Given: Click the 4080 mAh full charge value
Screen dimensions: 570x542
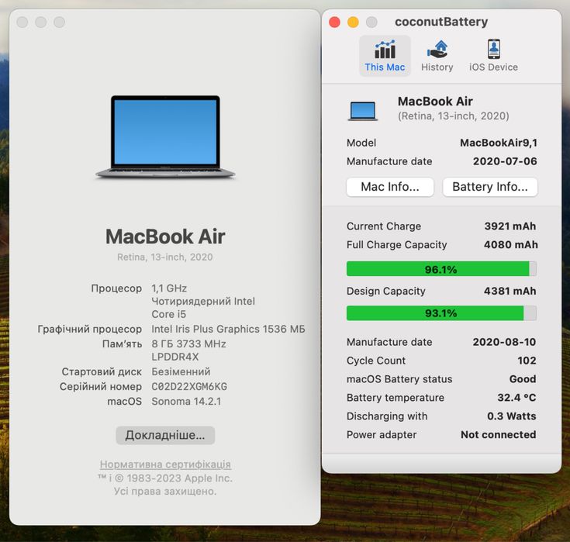Looking at the screenshot, I should click(x=511, y=245).
